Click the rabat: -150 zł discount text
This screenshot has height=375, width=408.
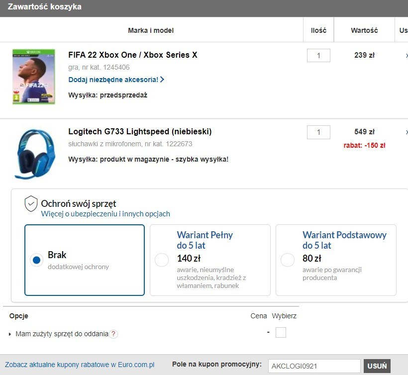coord(364,145)
